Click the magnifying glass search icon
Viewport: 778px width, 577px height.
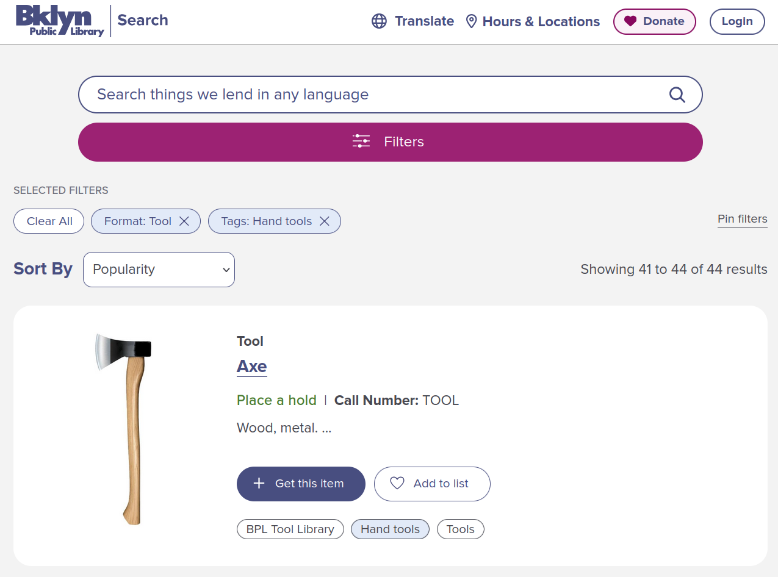point(677,95)
